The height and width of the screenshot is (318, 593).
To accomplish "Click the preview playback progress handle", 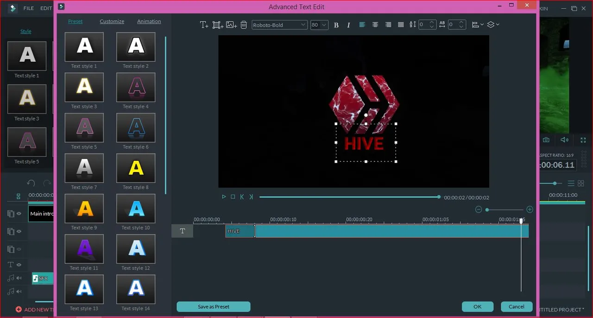I will coord(439,197).
